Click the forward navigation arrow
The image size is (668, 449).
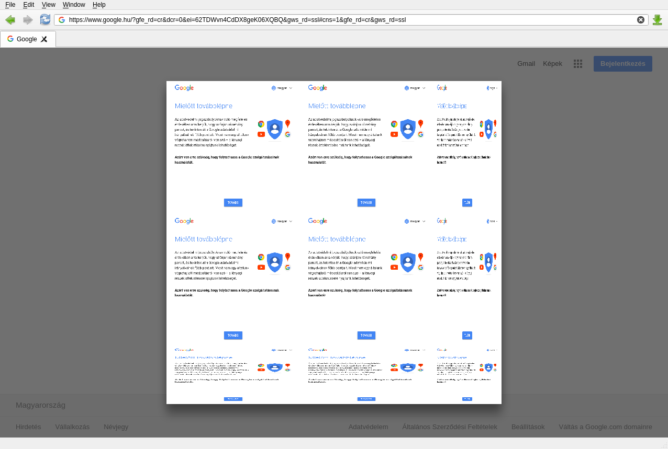[x=28, y=20]
